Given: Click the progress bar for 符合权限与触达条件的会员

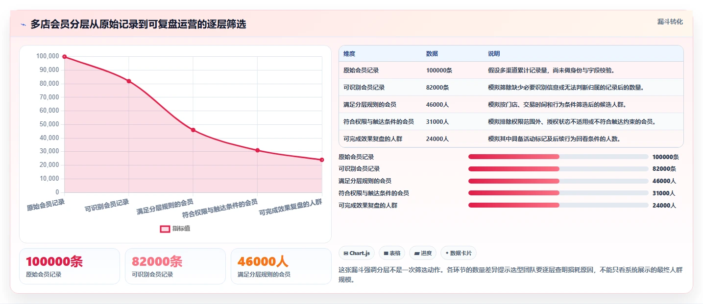Looking at the screenshot, I should point(558,193).
